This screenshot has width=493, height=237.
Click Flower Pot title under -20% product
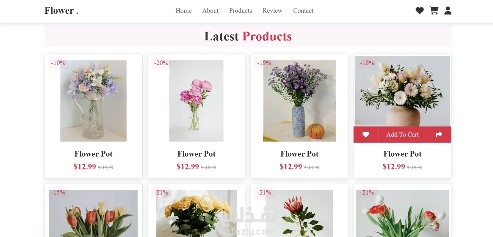(196, 154)
